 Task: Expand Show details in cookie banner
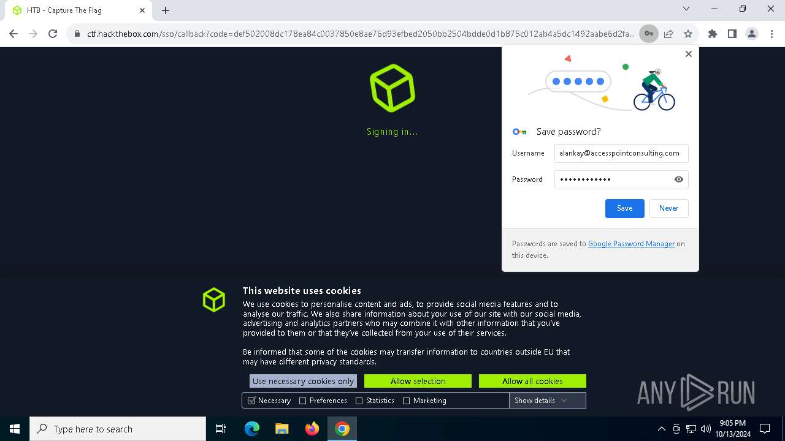[547, 401]
